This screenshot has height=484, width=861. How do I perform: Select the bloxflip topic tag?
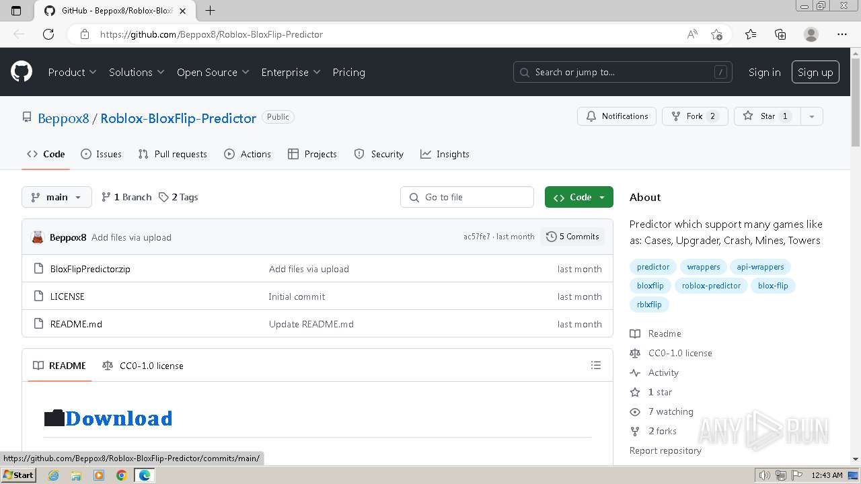(650, 286)
